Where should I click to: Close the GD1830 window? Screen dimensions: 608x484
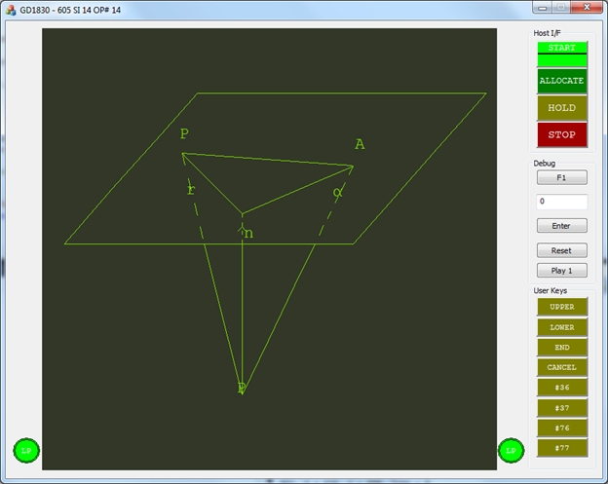[x=587, y=8]
